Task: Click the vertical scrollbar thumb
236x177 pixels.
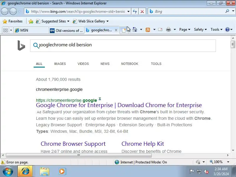Action: [x=233, y=44]
